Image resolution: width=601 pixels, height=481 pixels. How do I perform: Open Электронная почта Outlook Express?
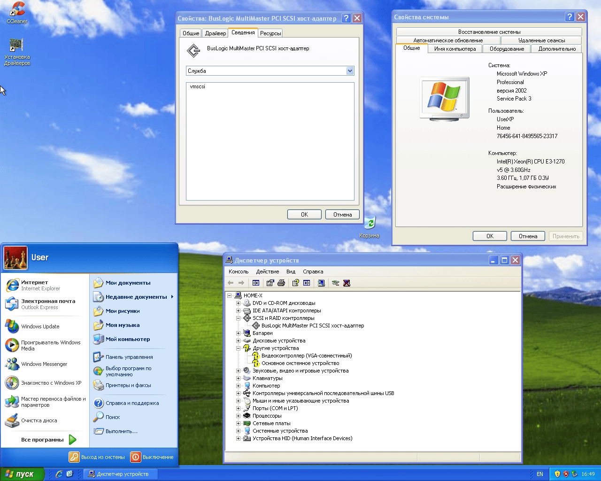click(45, 304)
